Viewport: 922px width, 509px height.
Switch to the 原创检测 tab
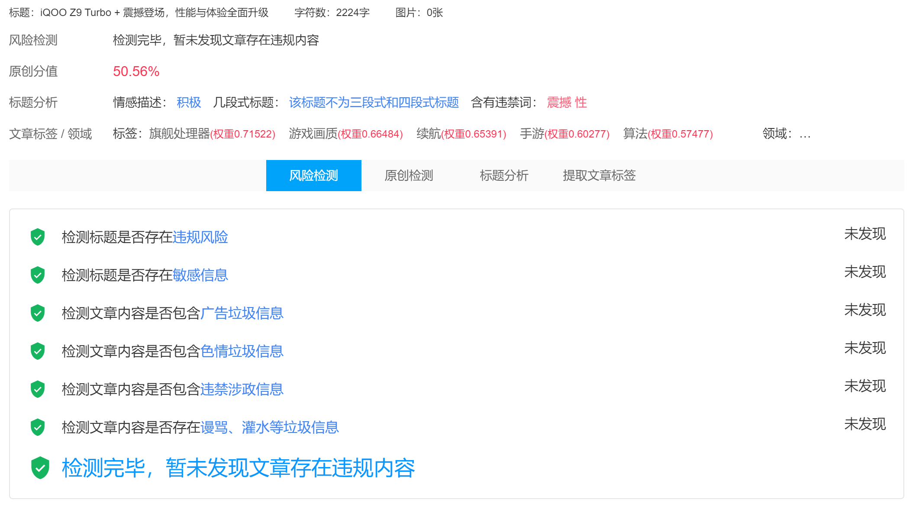click(x=409, y=175)
